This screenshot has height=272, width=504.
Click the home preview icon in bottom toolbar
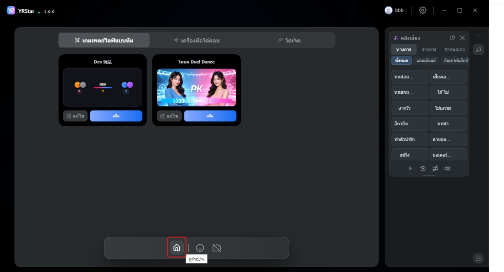(177, 247)
